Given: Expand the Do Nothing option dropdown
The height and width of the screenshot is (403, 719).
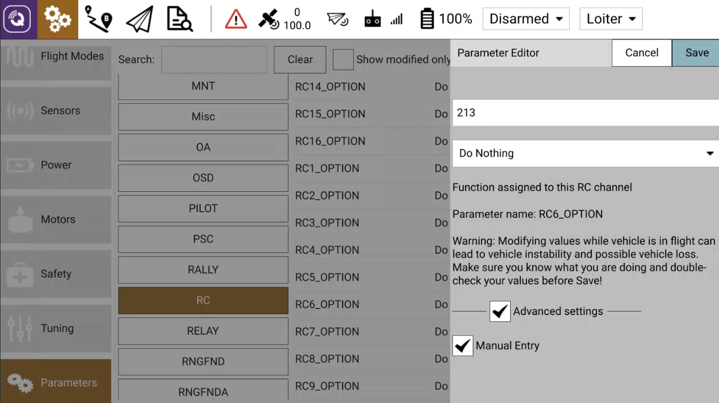Looking at the screenshot, I should (x=586, y=154).
